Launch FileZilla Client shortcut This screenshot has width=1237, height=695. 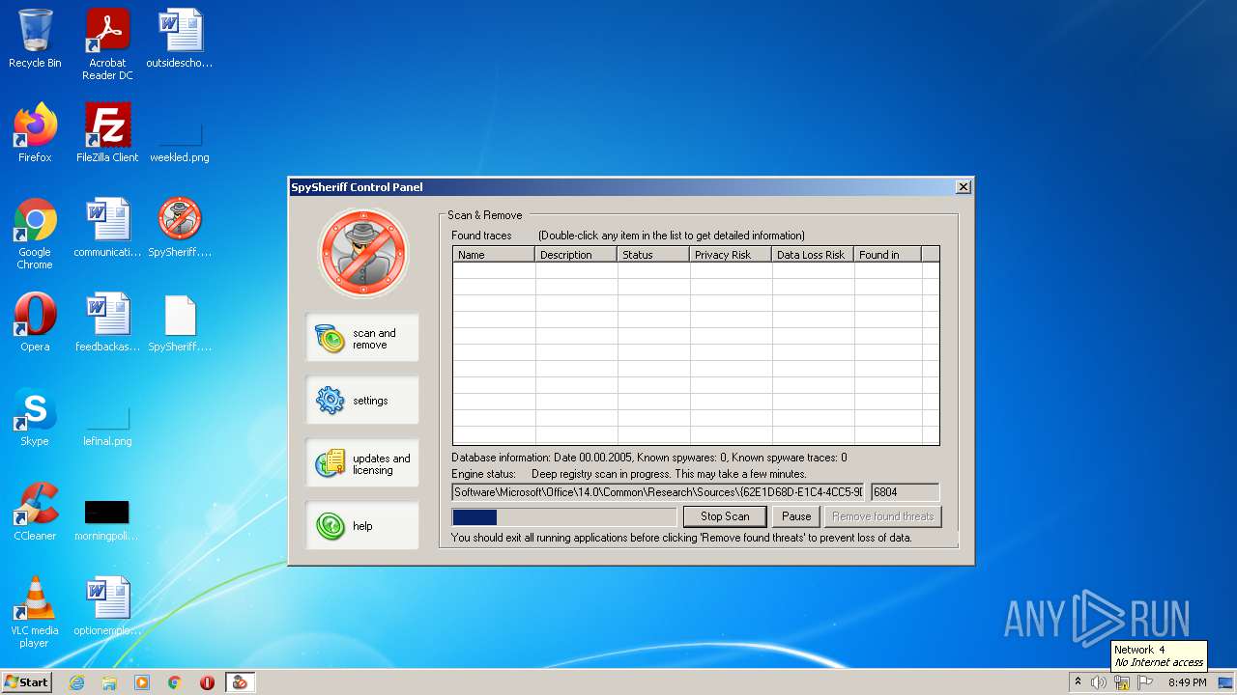coord(107,133)
